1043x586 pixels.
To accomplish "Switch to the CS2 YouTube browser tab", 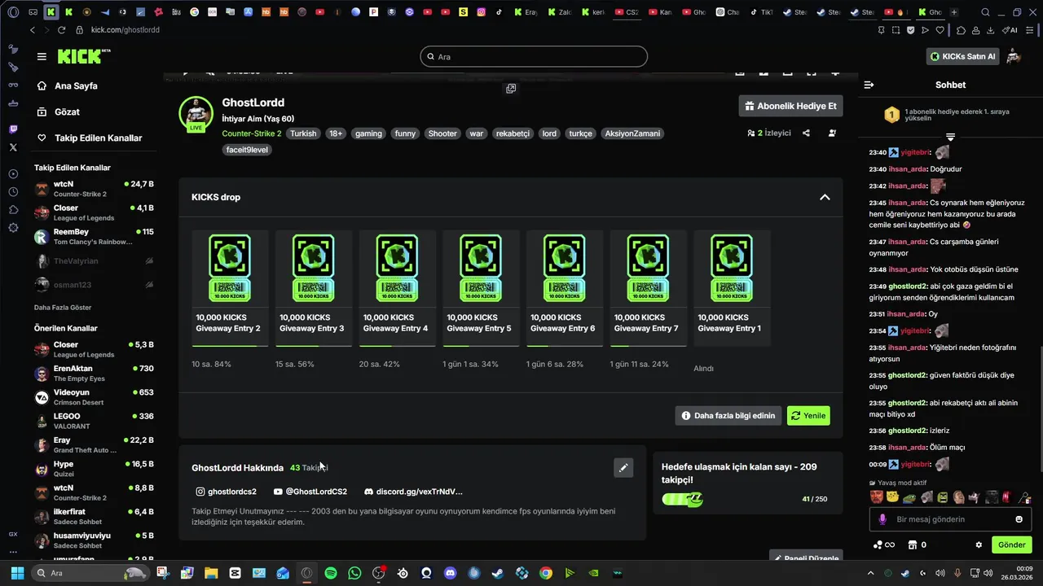I will coord(627,12).
